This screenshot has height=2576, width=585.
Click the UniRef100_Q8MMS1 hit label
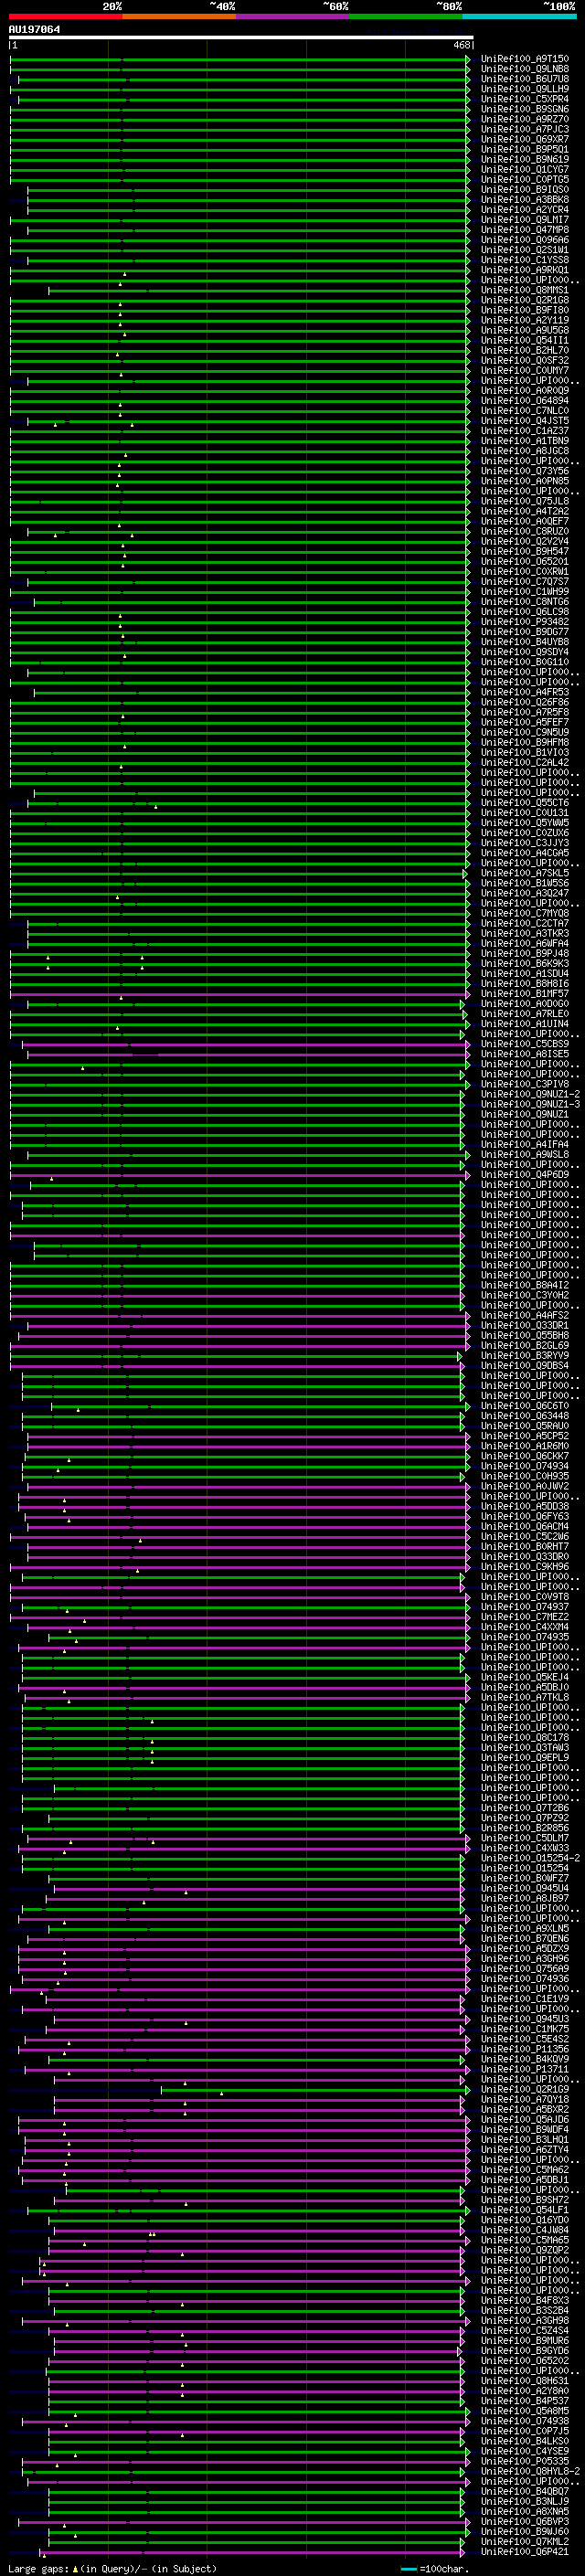pos(525,290)
